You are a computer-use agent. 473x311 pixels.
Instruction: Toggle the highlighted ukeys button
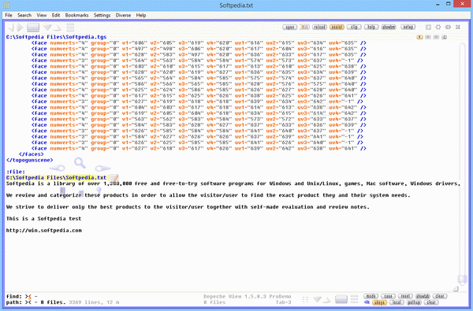click(x=379, y=302)
